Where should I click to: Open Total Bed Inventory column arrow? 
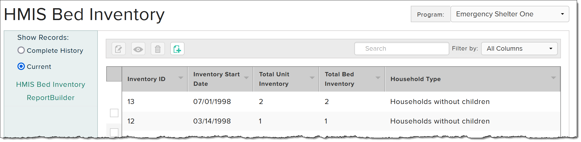tap(378, 78)
